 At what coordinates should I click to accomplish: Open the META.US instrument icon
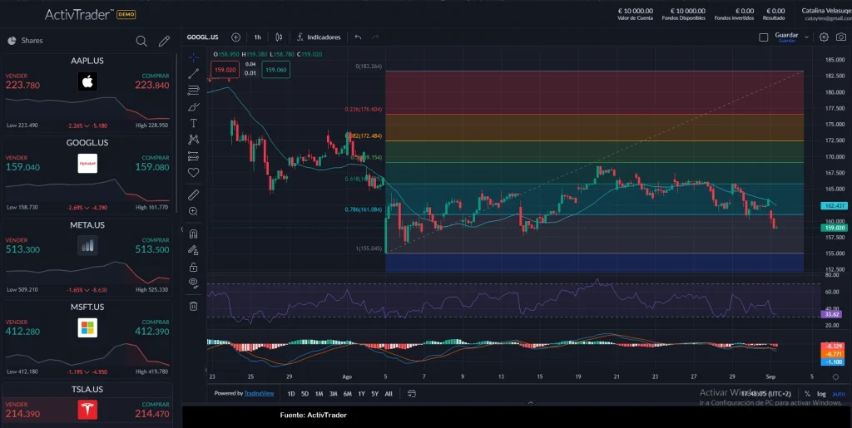click(x=87, y=246)
